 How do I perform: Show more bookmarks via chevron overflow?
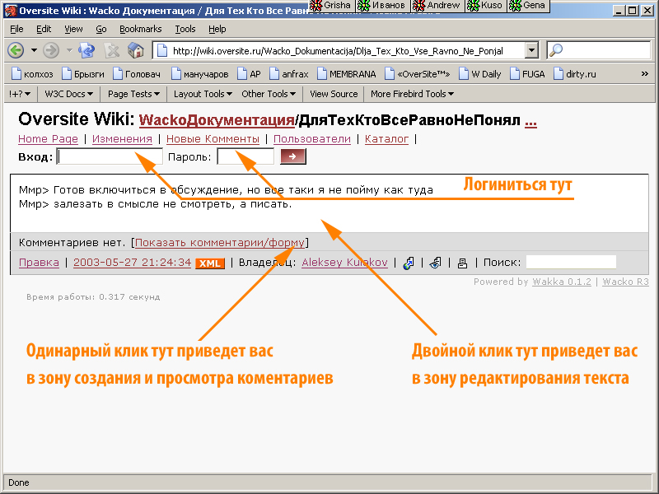(644, 73)
